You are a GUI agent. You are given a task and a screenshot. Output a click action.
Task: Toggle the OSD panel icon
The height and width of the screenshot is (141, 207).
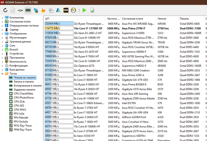66,10
